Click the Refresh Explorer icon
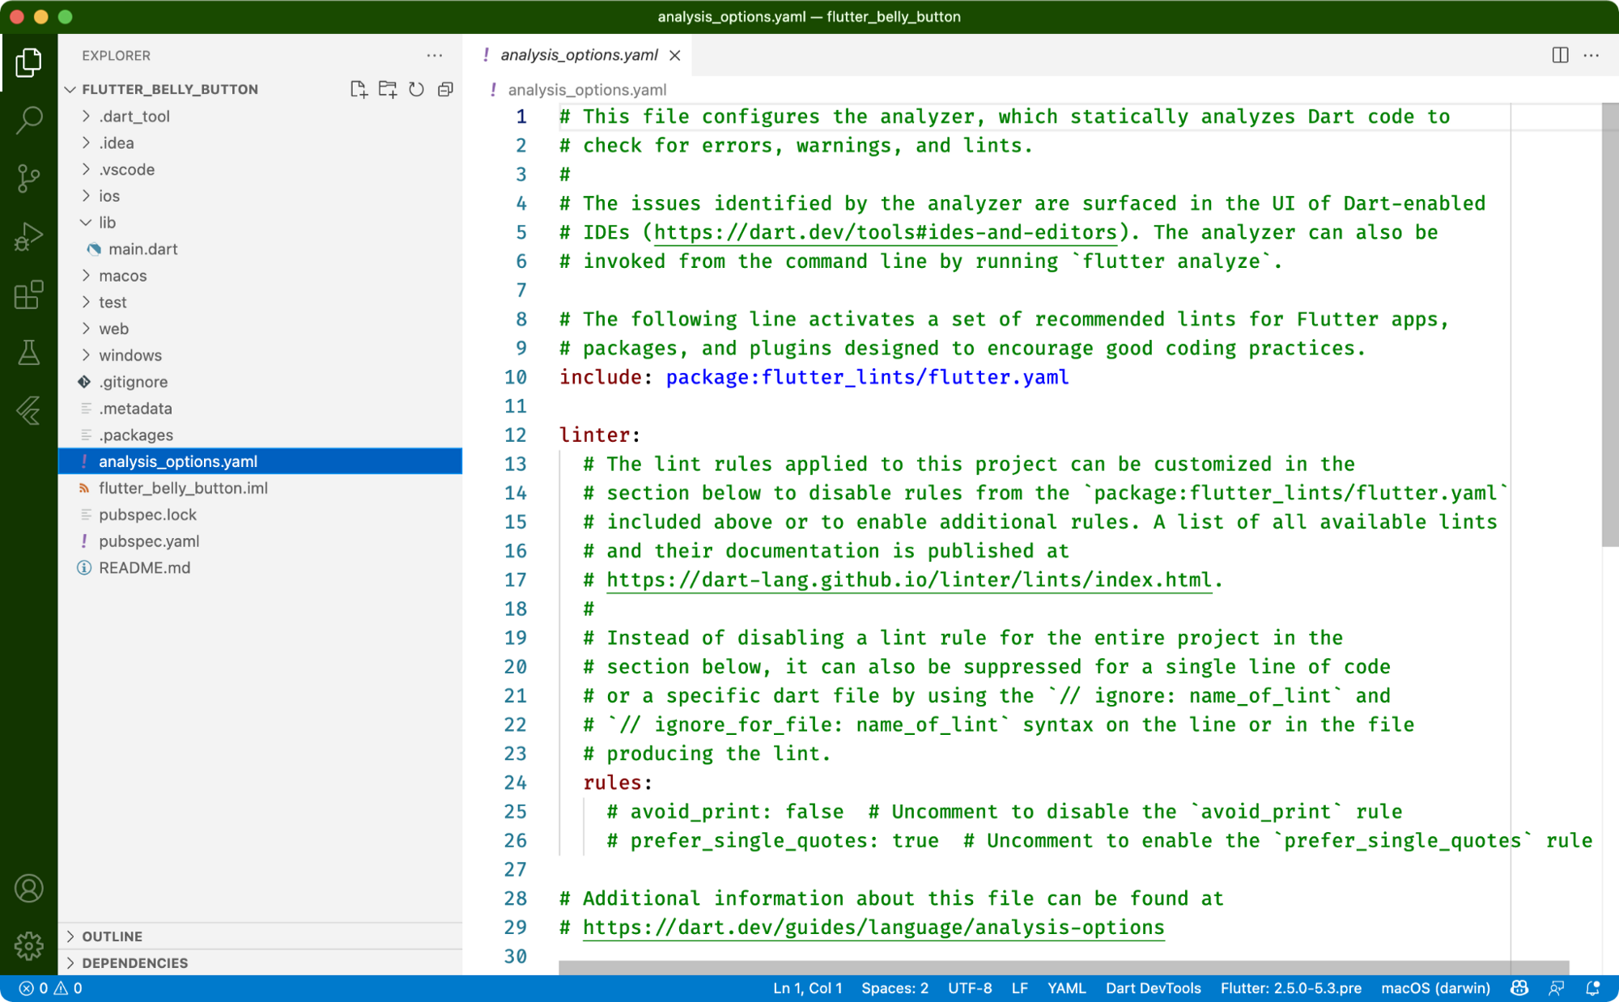Screen dimensions: 1619x1002 tap(416, 89)
